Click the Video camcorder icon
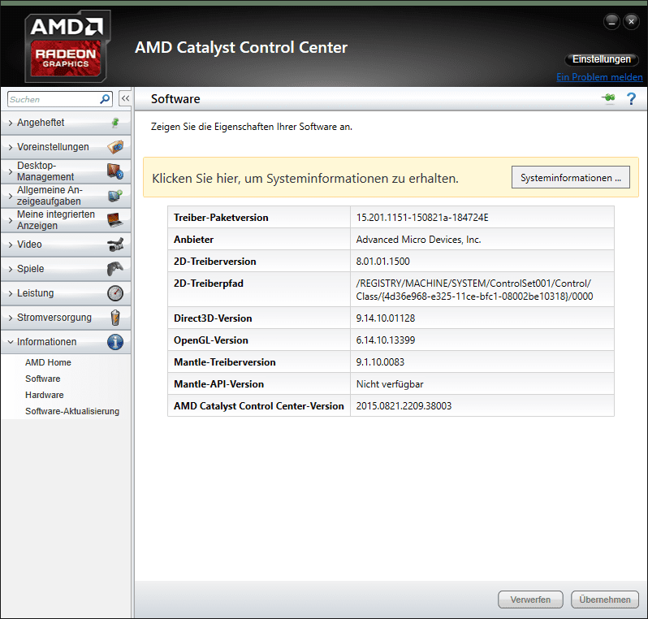The width and height of the screenshot is (648, 619). coord(115,245)
